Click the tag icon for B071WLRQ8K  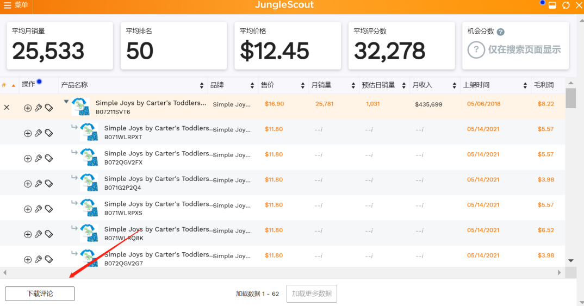pos(49,234)
